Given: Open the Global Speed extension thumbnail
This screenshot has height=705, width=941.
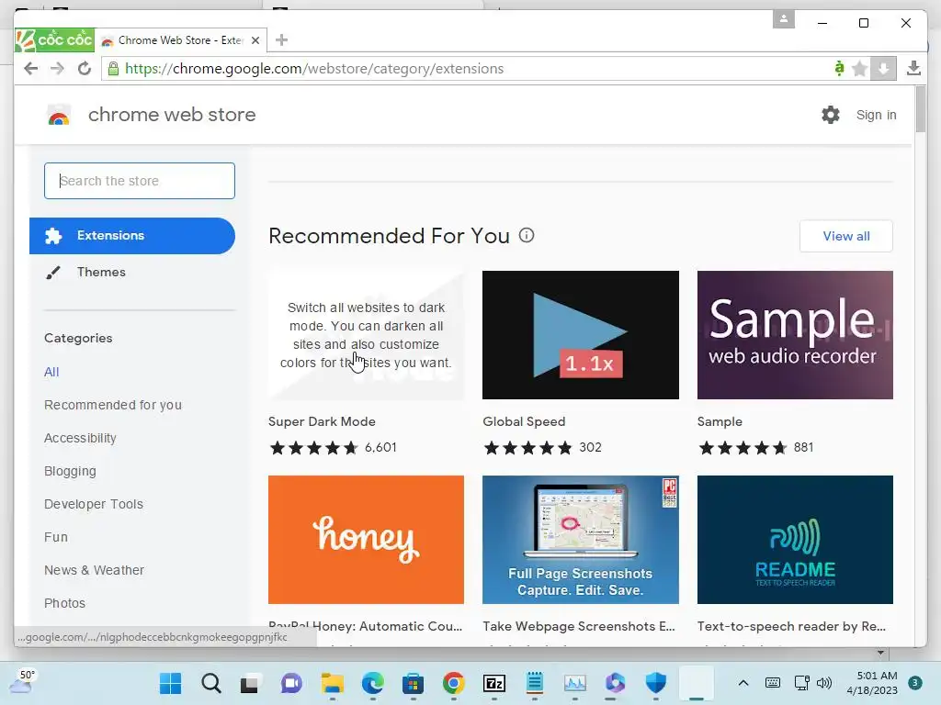Looking at the screenshot, I should coord(581,335).
